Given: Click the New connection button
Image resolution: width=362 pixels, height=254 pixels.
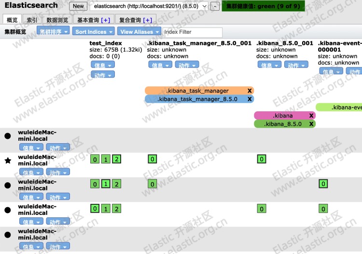Looking at the screenshot, I should coord(78,6).
